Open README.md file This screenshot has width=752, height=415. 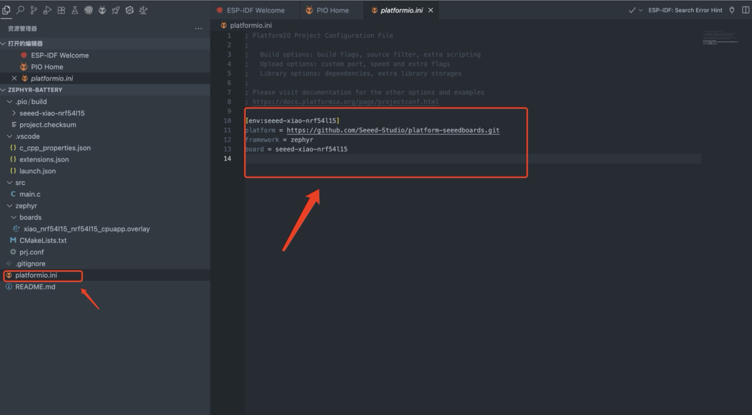105,286
